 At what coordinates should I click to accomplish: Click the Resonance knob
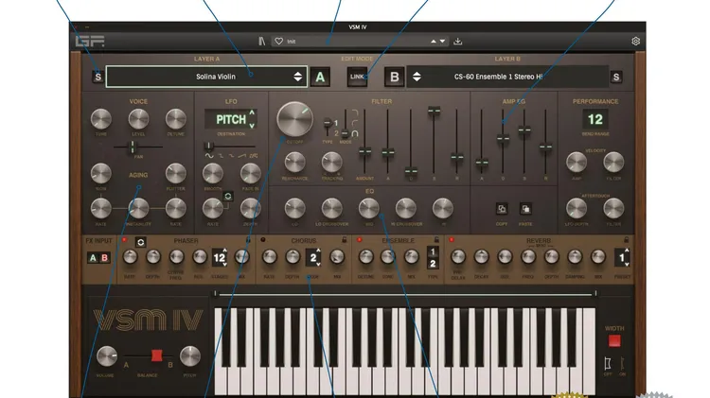pos(294,163)
